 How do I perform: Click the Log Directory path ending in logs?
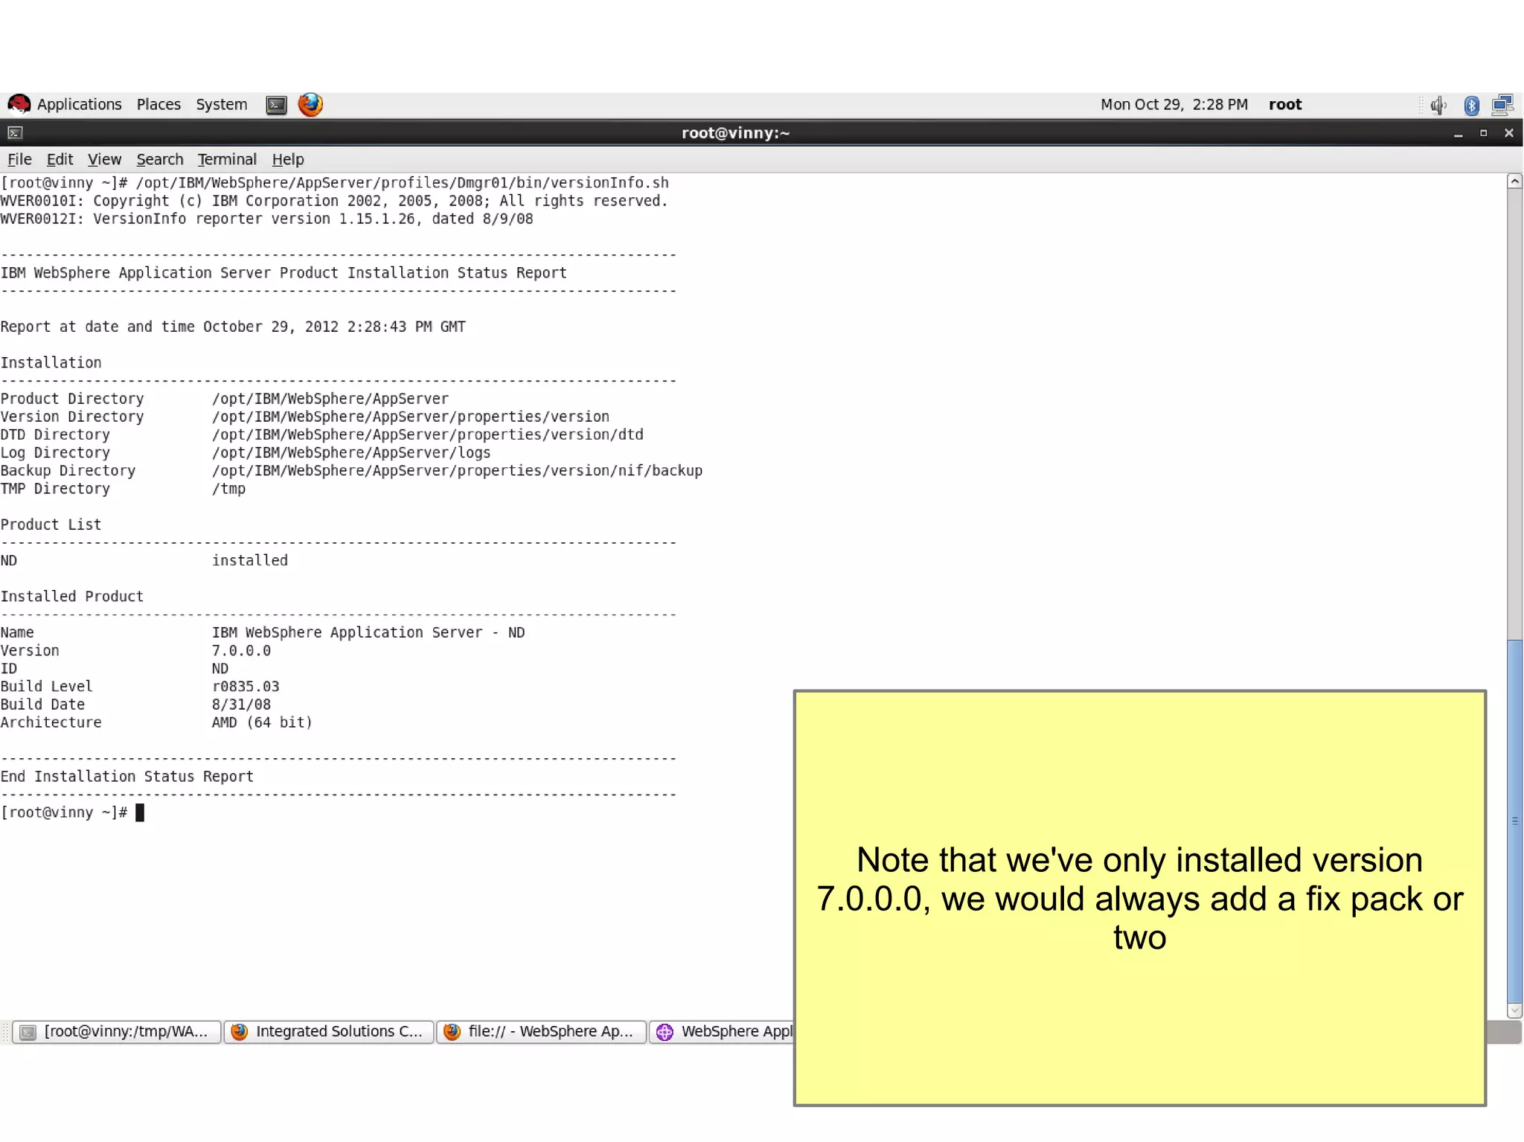351,453
